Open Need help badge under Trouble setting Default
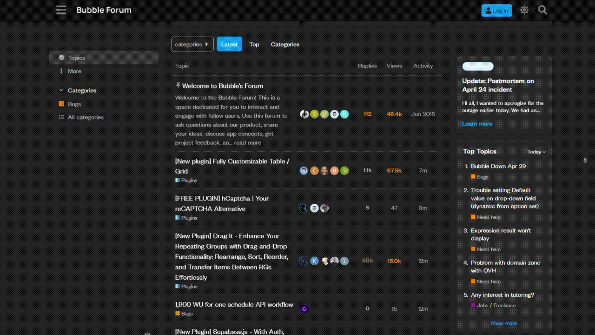The image size is (595, 335). pyautogui.click(x=486, y=217)
